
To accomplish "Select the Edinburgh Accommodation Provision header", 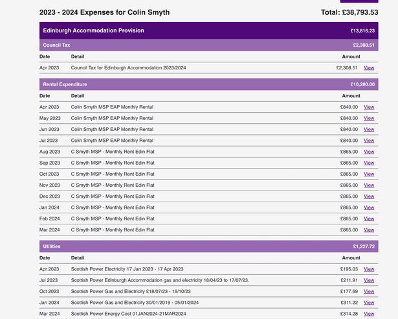I will pos(208,30).
